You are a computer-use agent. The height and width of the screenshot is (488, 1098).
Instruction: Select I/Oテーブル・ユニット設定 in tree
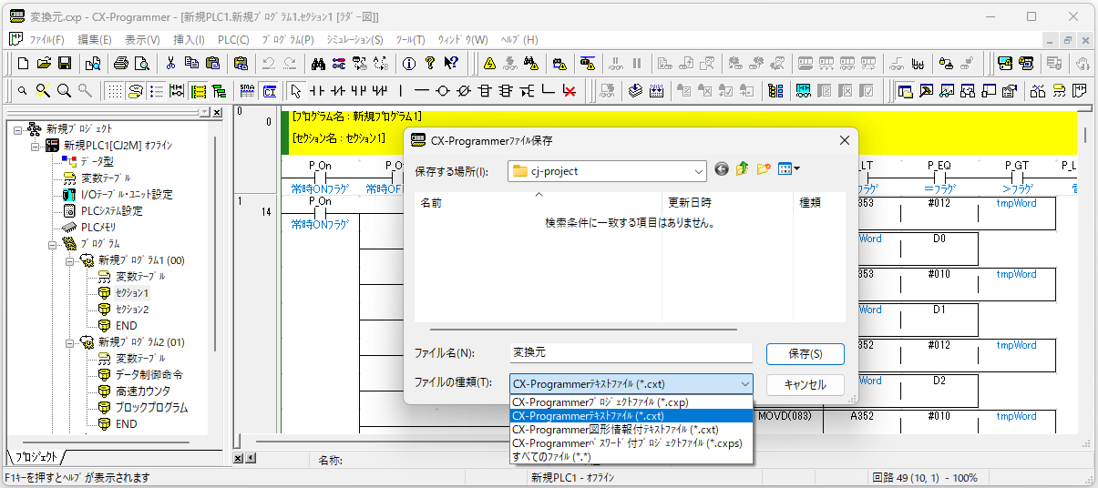click(x=127, y=195)
